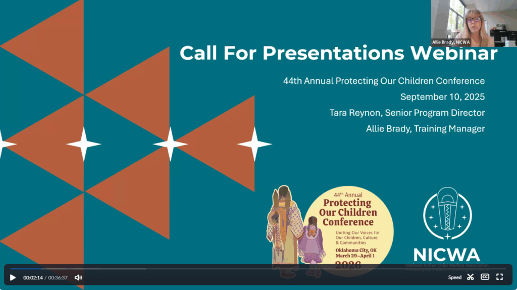Click the 44th Annual Protecting Our Children Conference subtitle
Screen dimensions: 517x290
(384, 81)
